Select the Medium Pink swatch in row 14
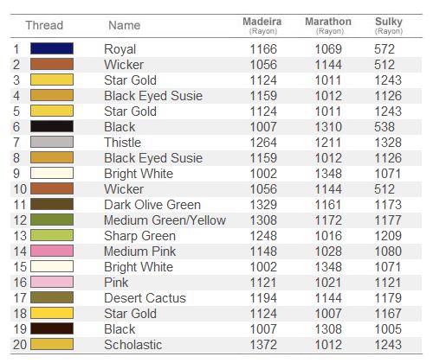433x363 pixels. tap(52, 251)
